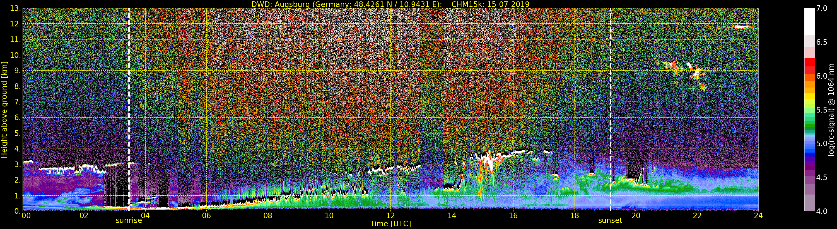Click the "13." height axis tick label

click(15, 8)
